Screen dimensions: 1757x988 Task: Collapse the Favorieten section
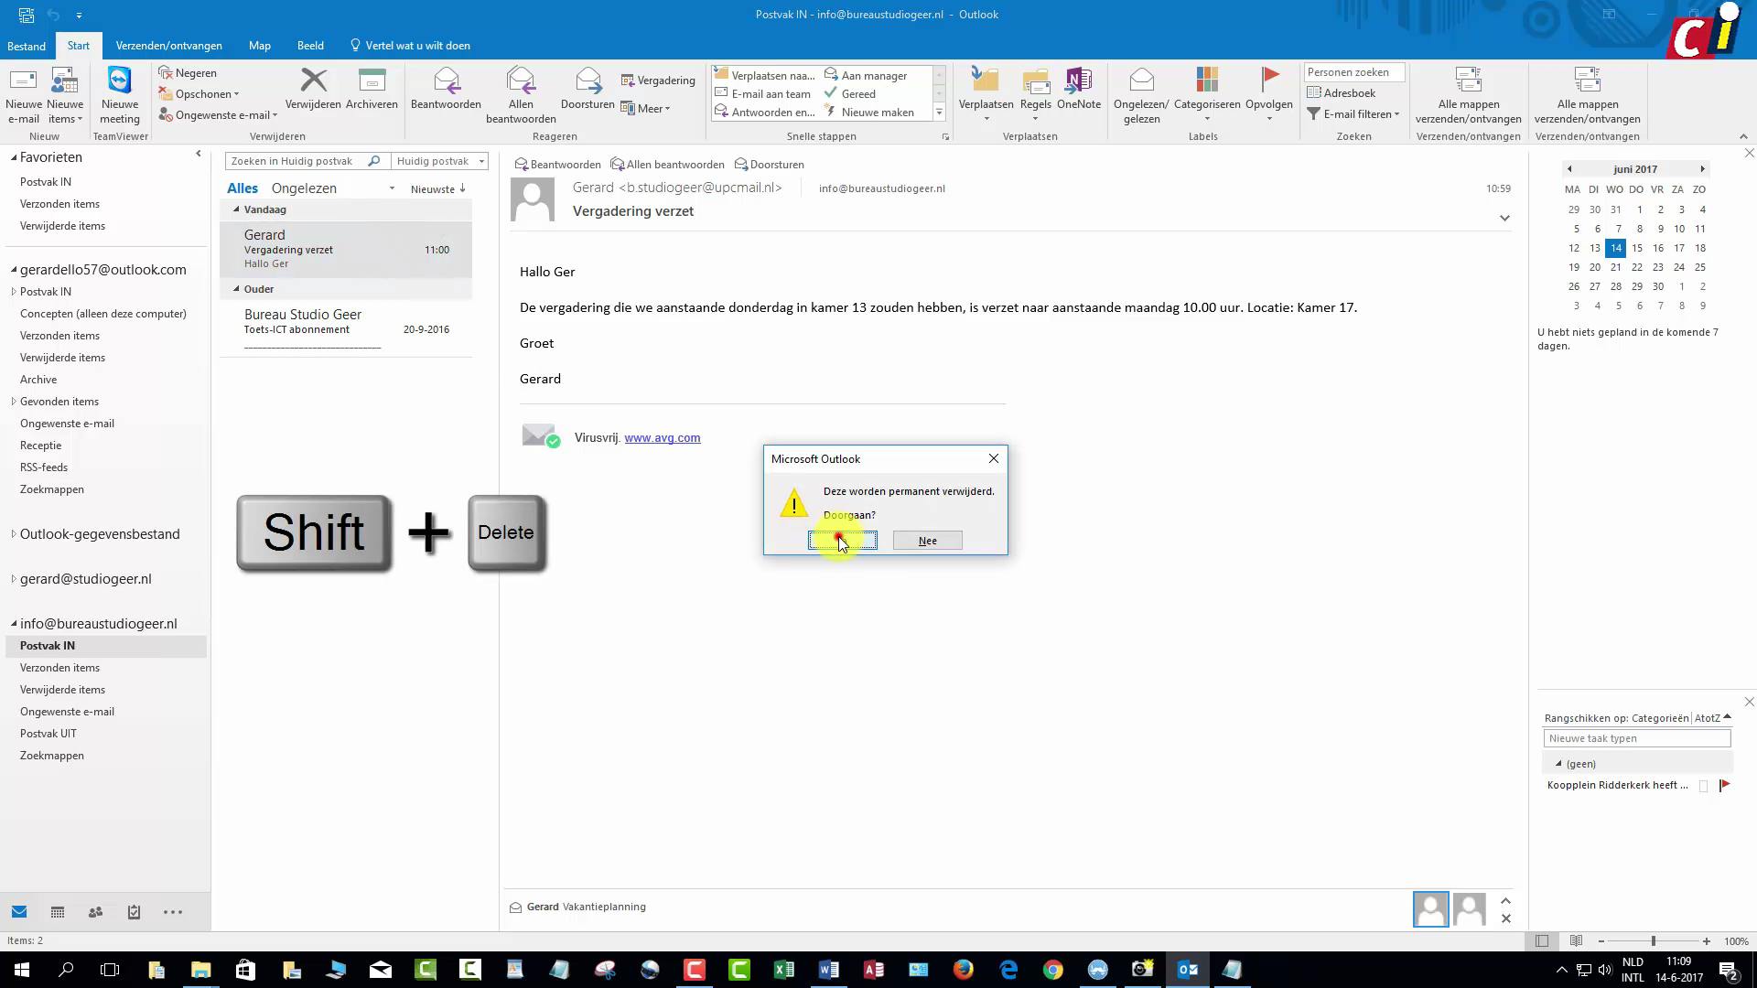[13, 156]
